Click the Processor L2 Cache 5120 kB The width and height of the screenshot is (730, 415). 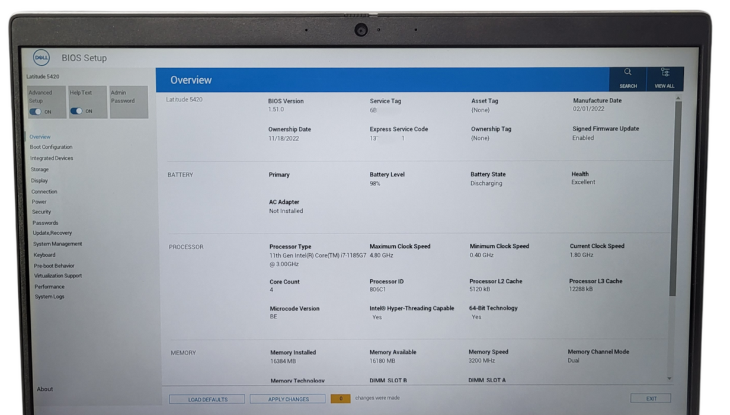click(x=480, y=290)
